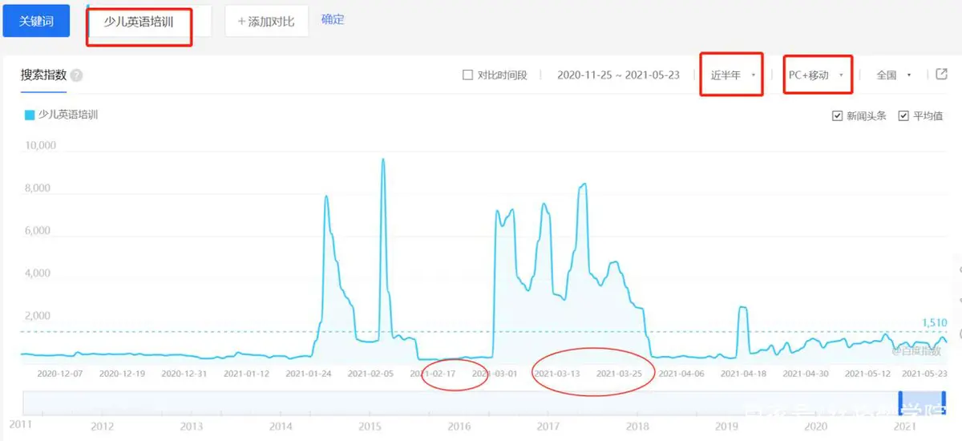Open the date range 2020-11-25 ~ 2021-05-23 picker
Image resolution: width=962 pixels, height=441 pixels.
tap(618, 75)
